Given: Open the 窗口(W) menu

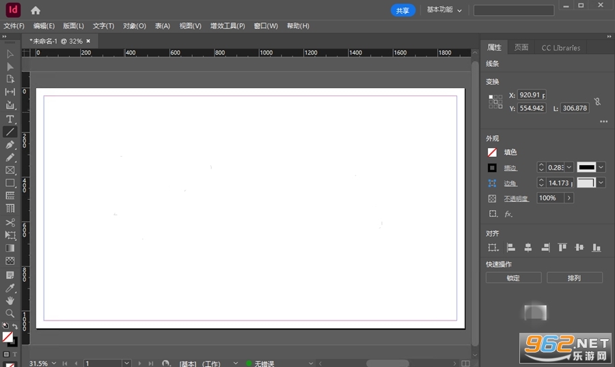Looking at the screenshot, I should 266,26.
